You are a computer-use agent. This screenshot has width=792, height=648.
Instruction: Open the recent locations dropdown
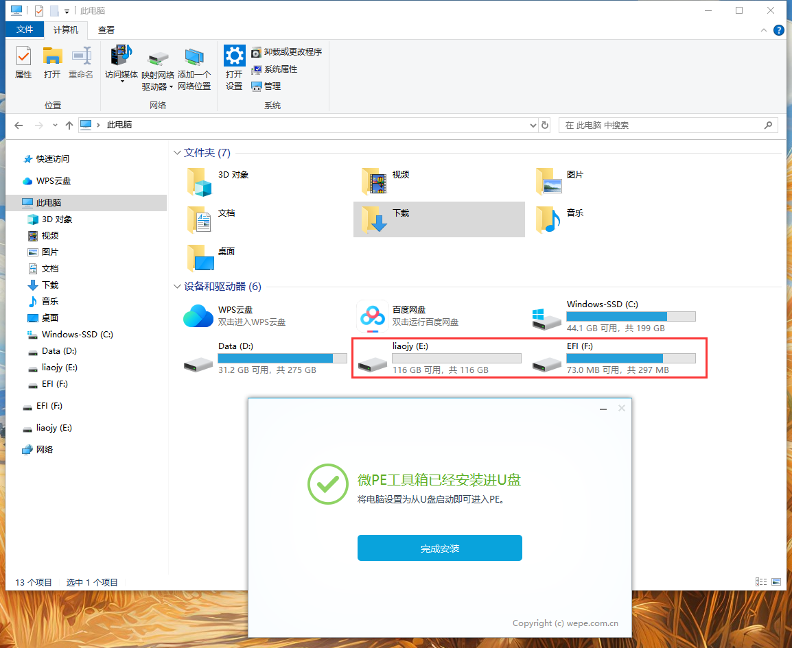[55, 125]
